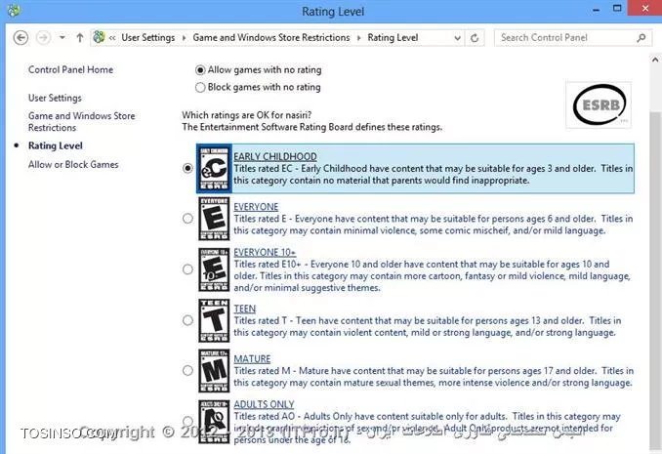The image size is (662, 454).
Task: Click MATURE heading link
Action: [252, 359]
